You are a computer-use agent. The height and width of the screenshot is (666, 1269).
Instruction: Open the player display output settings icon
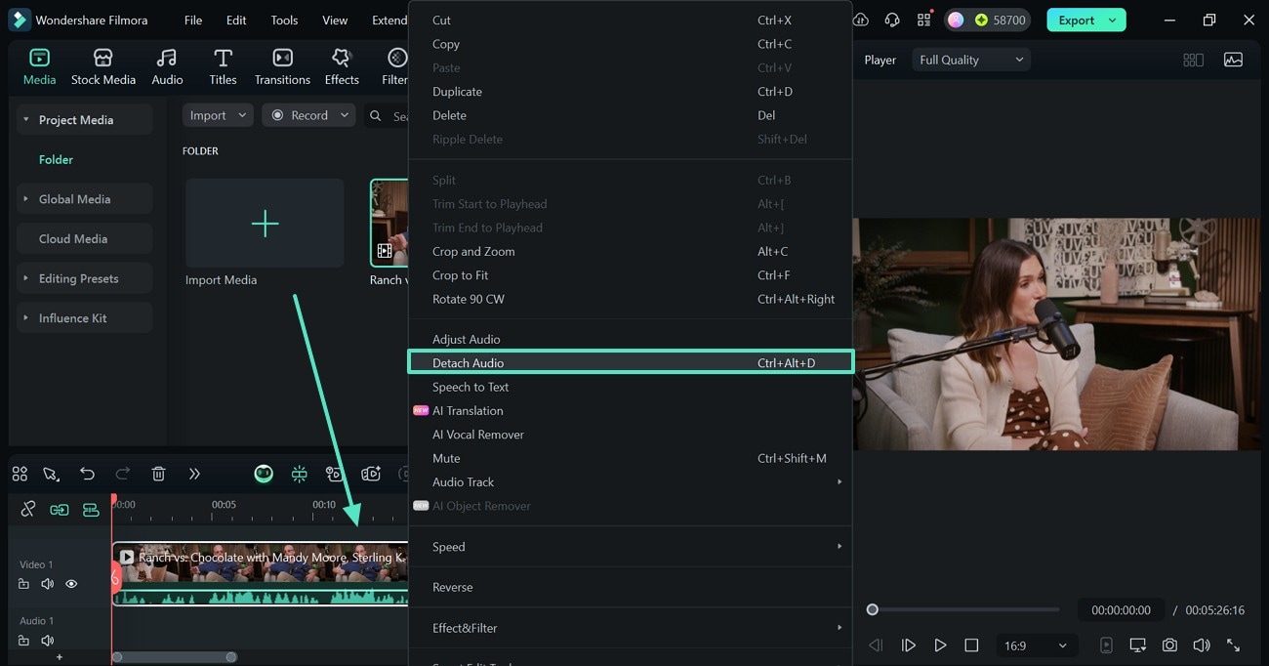[1137, 645]
